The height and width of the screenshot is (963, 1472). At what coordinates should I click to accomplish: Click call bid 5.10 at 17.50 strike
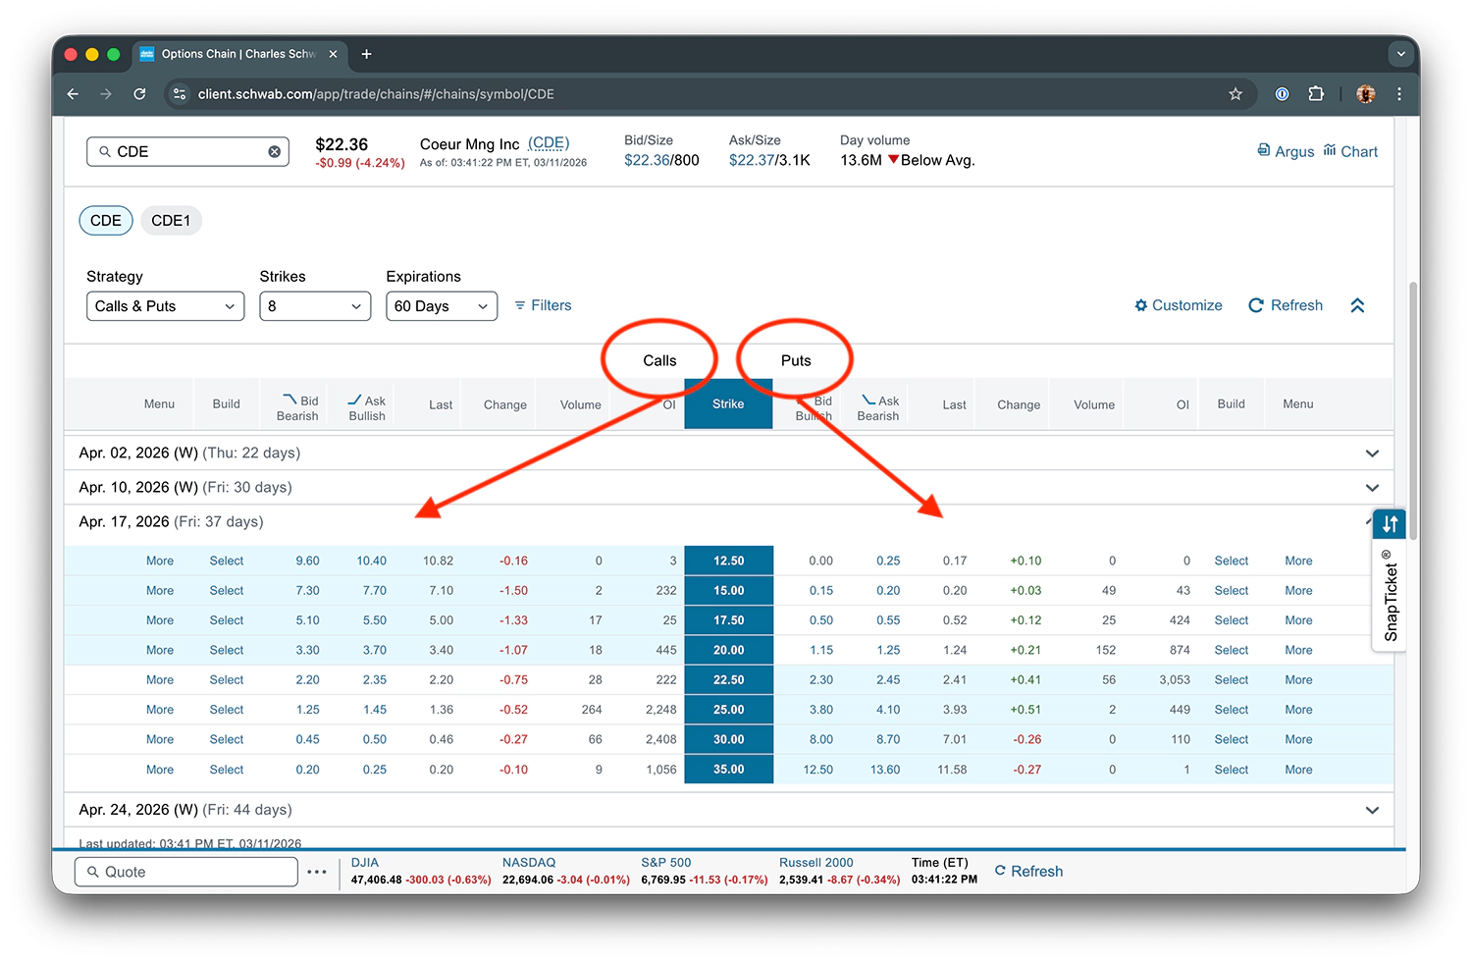pyautogui.click(x=307, y=620)
